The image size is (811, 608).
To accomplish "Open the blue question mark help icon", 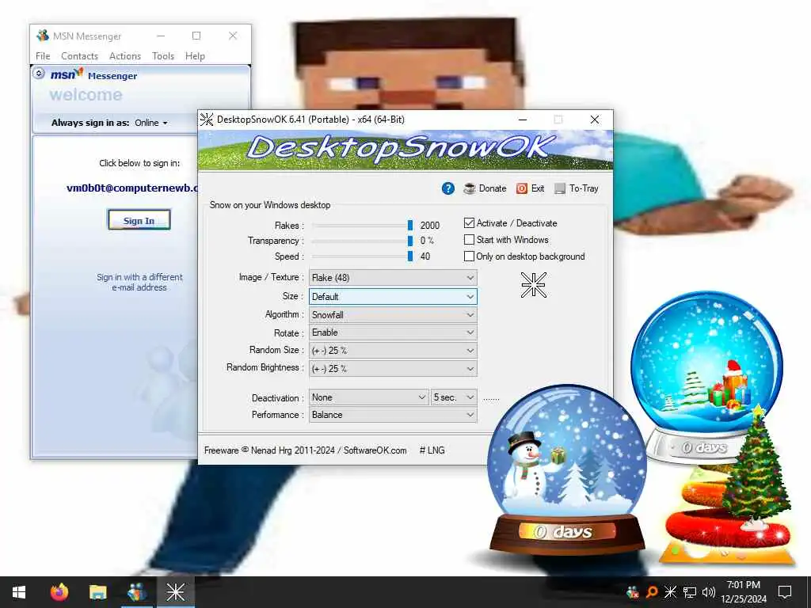I will (448, 188).
